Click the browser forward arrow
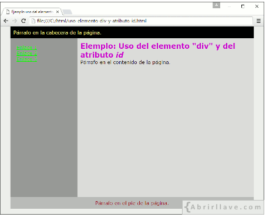The image size is (266, 217). [x=15, y=21]
